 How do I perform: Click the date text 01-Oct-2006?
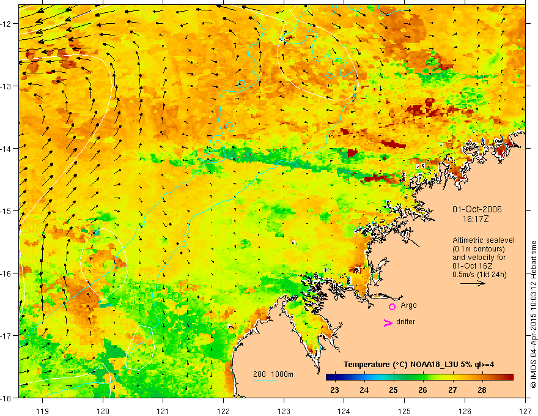pos(477,209)
